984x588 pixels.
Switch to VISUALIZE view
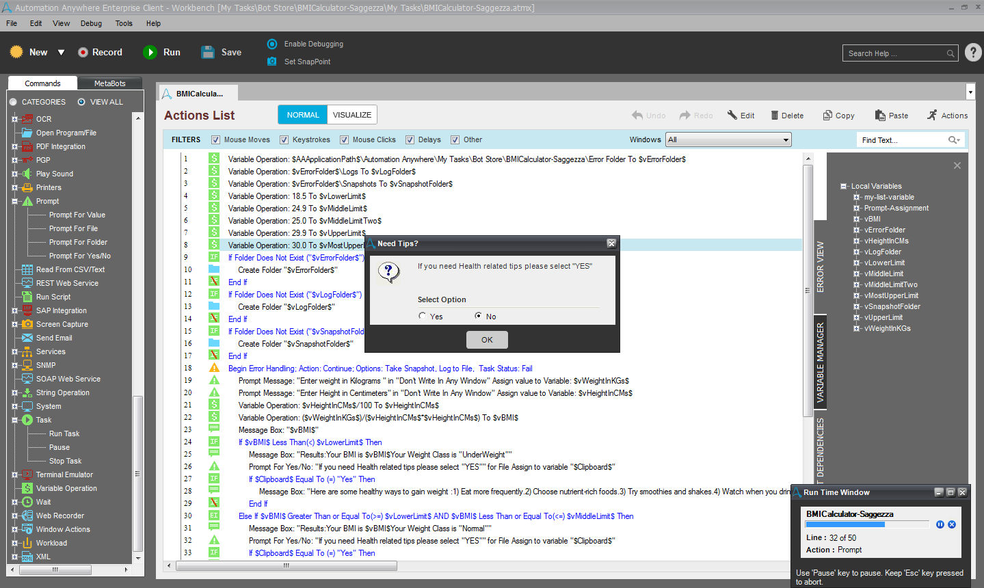click(x=352, y=115)
